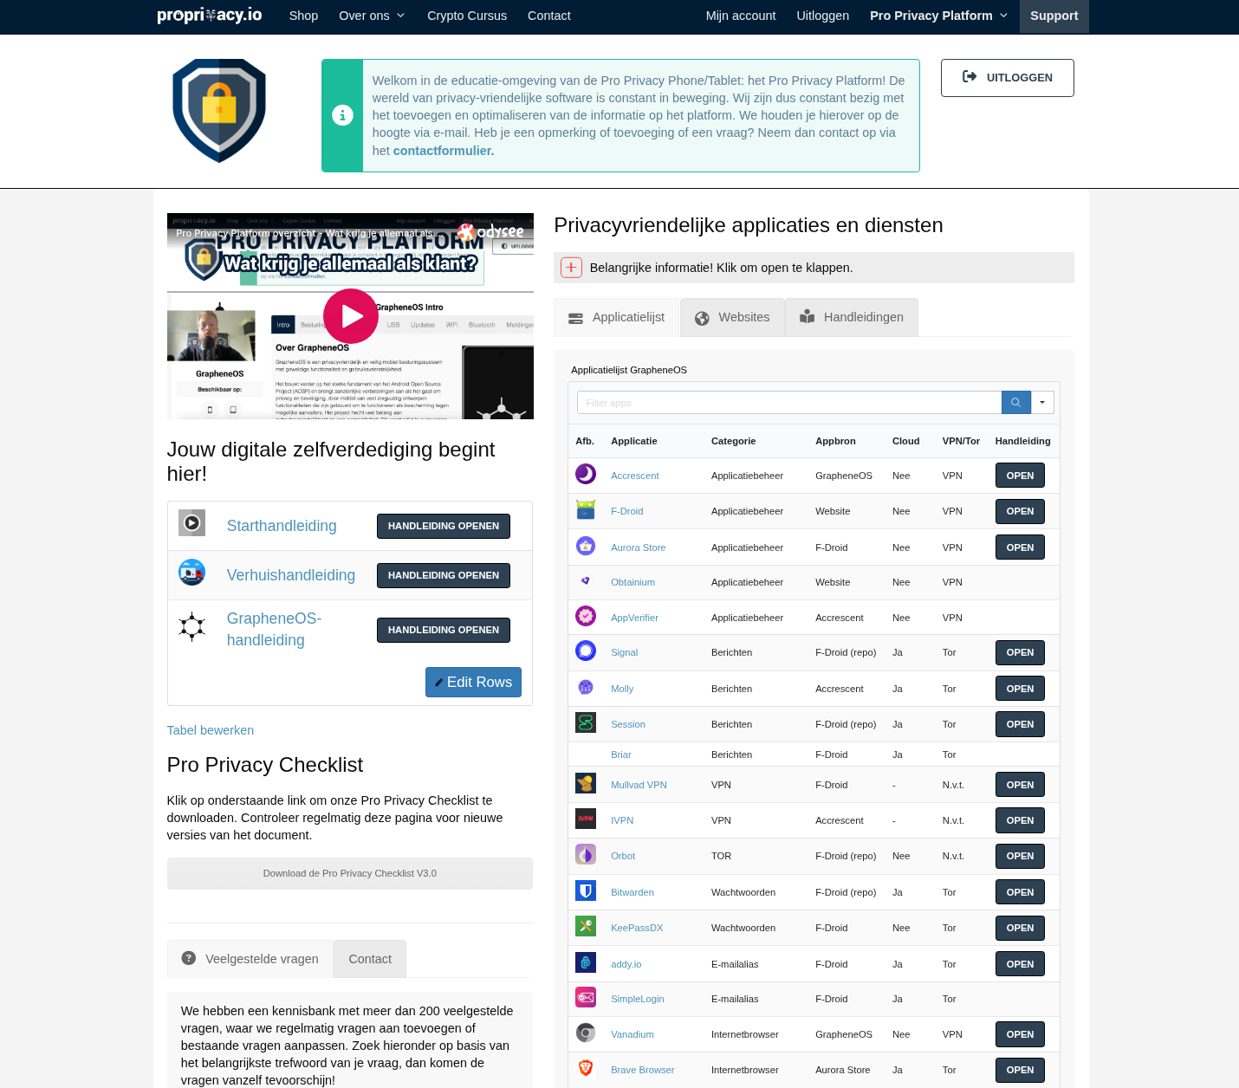
Task: Switch to the Websites tab
Action: [x=732, y=317]
